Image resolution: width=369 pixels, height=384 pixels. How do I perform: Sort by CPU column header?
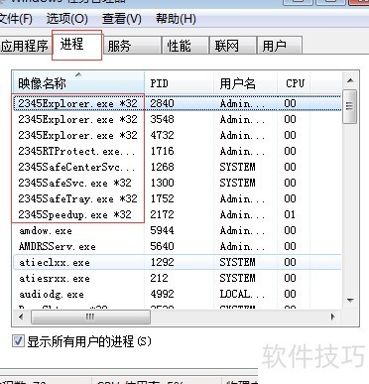pos(294,83)
